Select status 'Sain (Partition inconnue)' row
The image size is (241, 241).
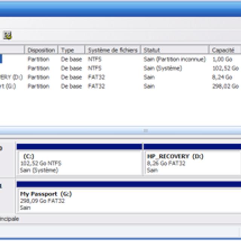pos(174,59)
